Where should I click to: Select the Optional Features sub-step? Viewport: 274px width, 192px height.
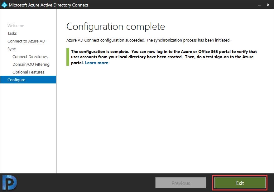tap(28, 72)
